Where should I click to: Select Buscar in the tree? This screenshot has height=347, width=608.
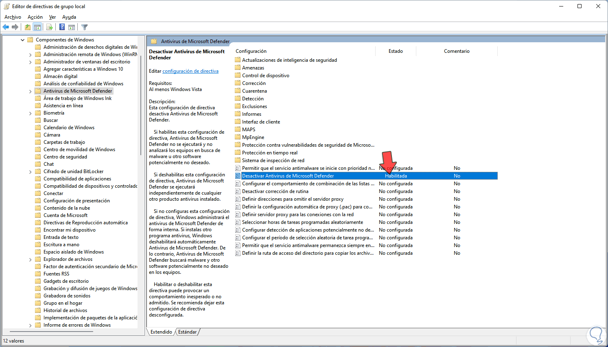pos(50,120)
